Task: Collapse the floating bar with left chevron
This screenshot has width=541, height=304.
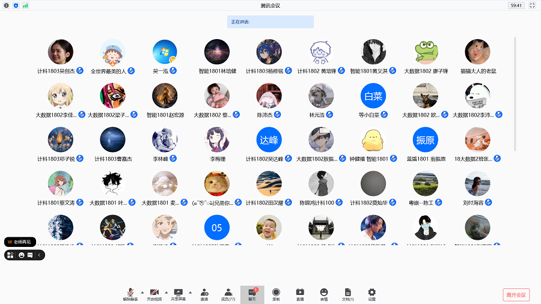Action: pyautogui.click(x=39, y=255)
